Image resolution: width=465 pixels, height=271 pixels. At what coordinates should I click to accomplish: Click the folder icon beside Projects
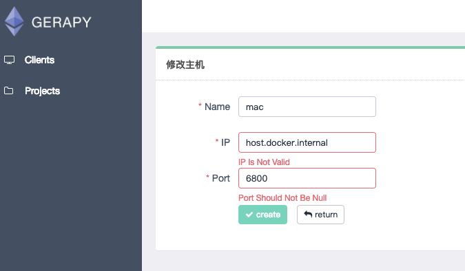pos(8,90)
